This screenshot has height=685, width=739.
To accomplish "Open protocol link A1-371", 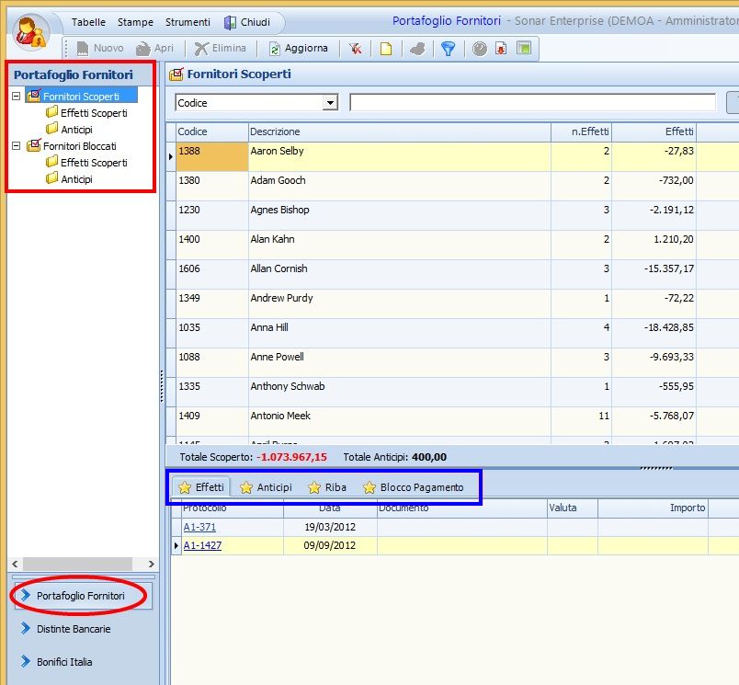I will click(x=199, y=528).
